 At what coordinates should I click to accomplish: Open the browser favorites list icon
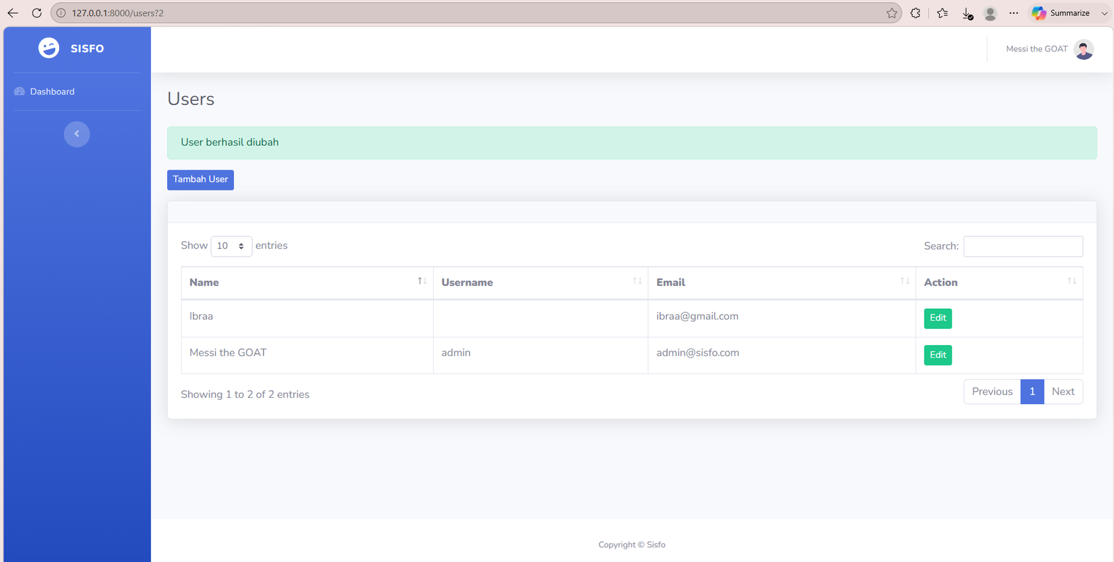(x=942, y=13)
